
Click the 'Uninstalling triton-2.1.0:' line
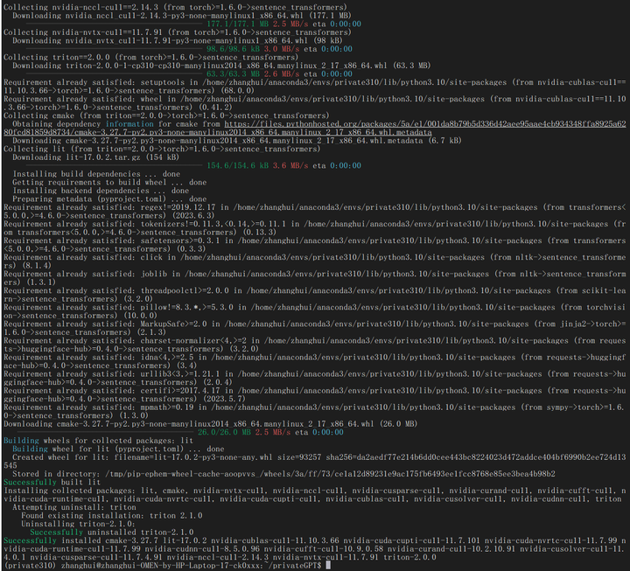79,524
